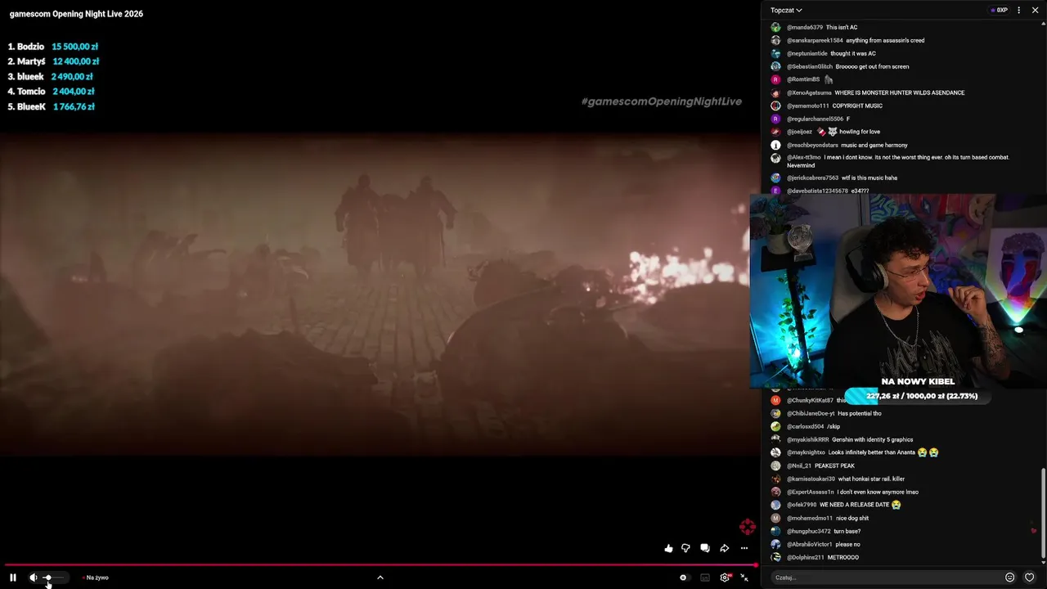Image resolution: width=1047 pixels, height=589 pixels.
Task: Select the username @Alex-tt3mo in chat
Action: (804, 157)
